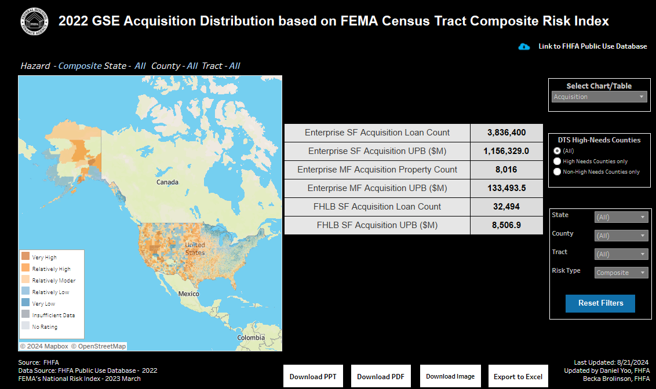The height and width of the screenshot is (389, 656).
Task: Click the © 2024 Mapbox attribution link
Action: click(44, 346)
